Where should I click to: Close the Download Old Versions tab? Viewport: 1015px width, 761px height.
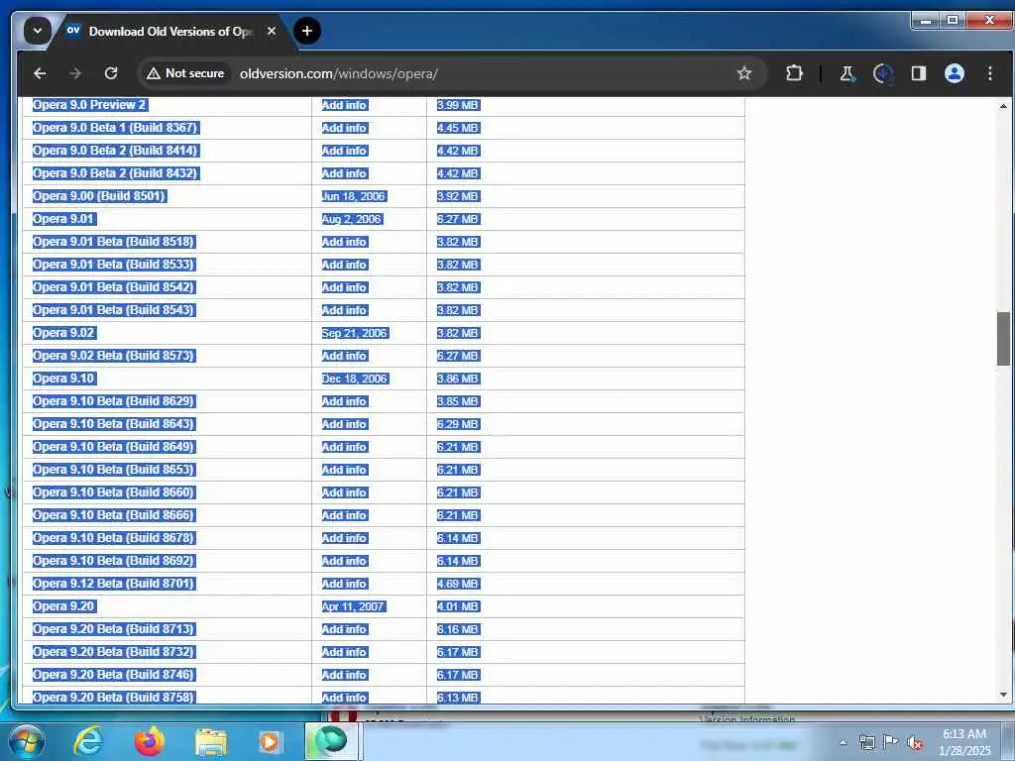[x=272, y=31]
